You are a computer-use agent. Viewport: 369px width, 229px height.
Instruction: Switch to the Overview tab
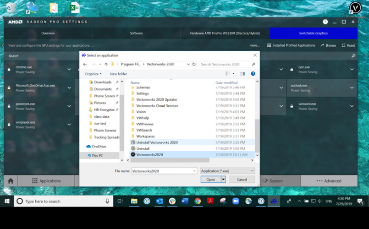click(x=48, y=33)
